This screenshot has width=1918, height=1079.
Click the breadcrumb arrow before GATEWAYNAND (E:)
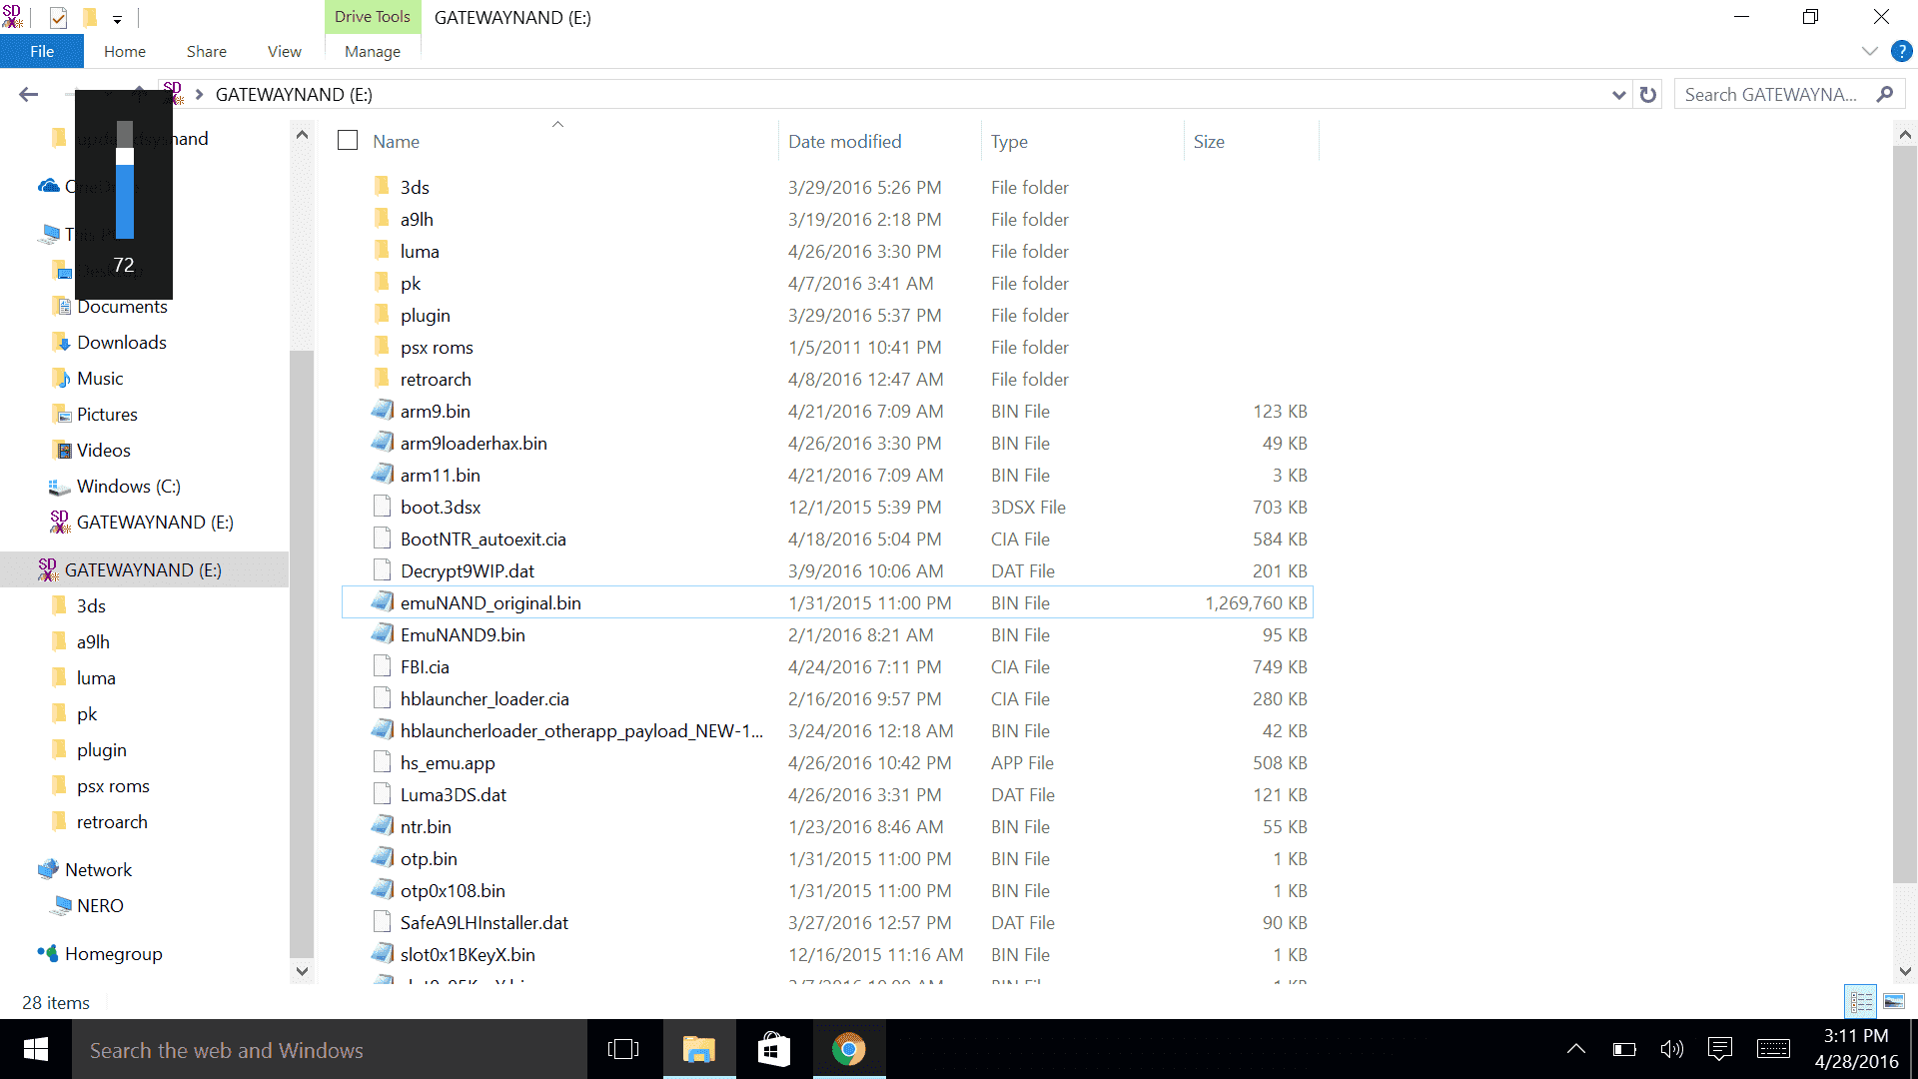(200, 95)
